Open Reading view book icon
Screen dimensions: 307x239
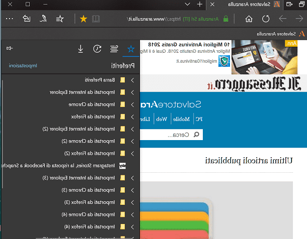(96, 19)
